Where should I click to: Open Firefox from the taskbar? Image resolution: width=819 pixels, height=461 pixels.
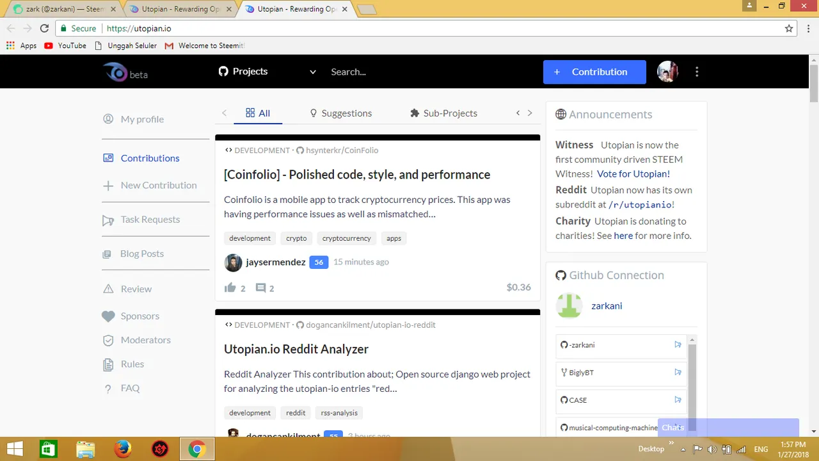coord(122,449)
